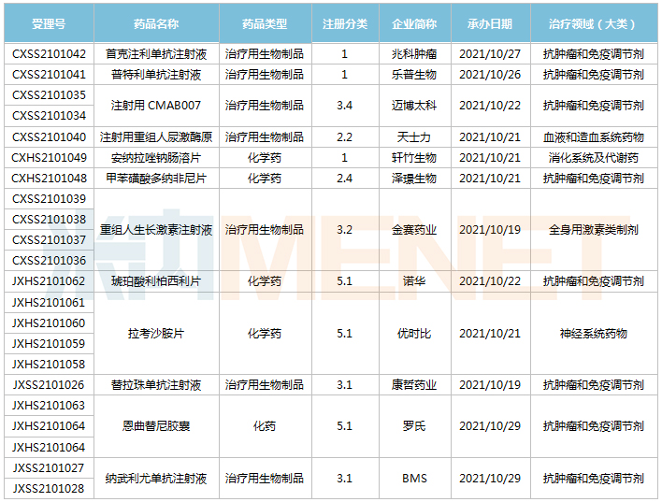The width and height of the screenshot is (662, 502).
Task: Click company cell 金赛药业
Action: [x=415, y=230]
